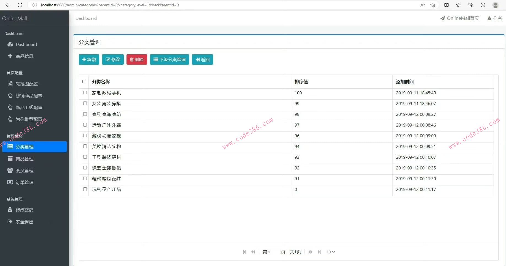Open 热销商品配置 in the sidebar

pyautogui.click(x=34, y=95)
